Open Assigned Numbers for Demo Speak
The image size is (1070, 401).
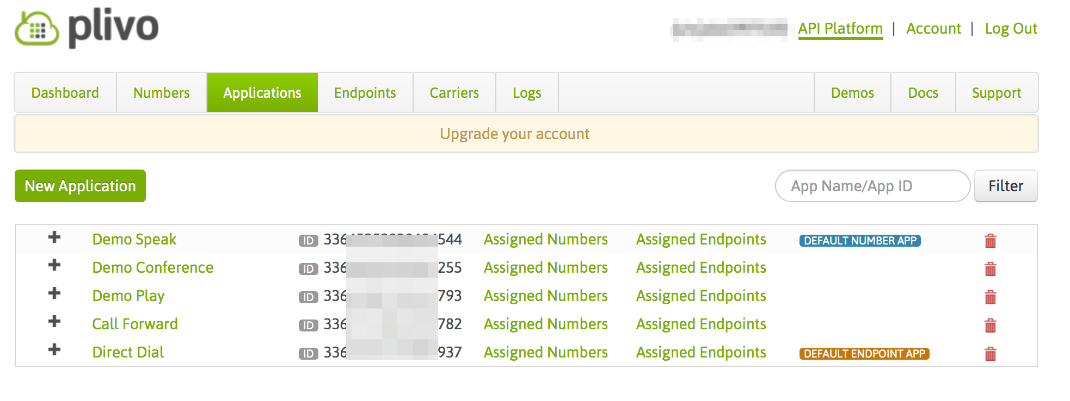pos(545,240)
